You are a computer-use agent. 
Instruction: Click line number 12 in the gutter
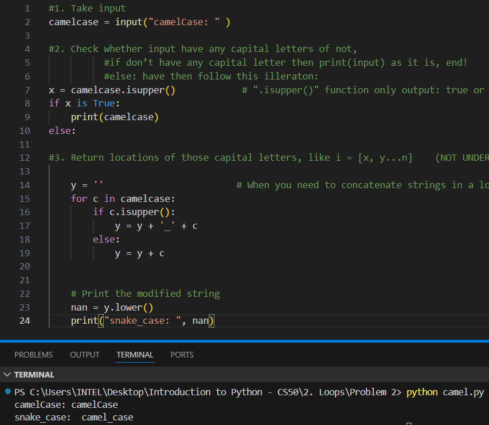[x=25, y=158]
